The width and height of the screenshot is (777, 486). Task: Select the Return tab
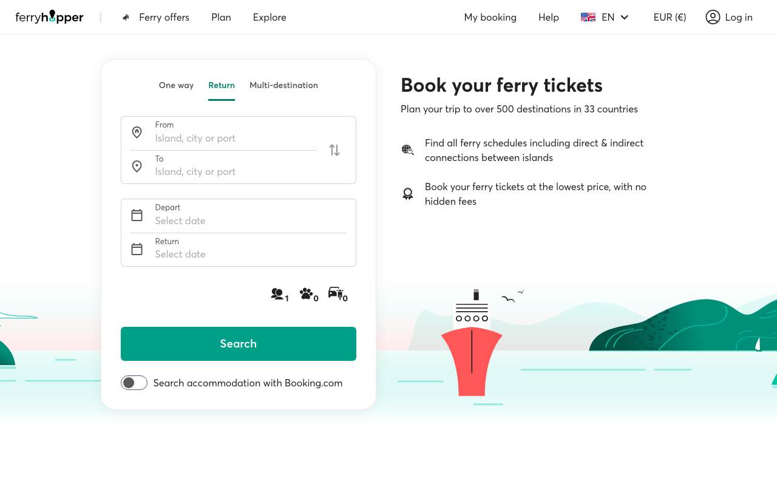pyautogui.click(x=221, y=85)
